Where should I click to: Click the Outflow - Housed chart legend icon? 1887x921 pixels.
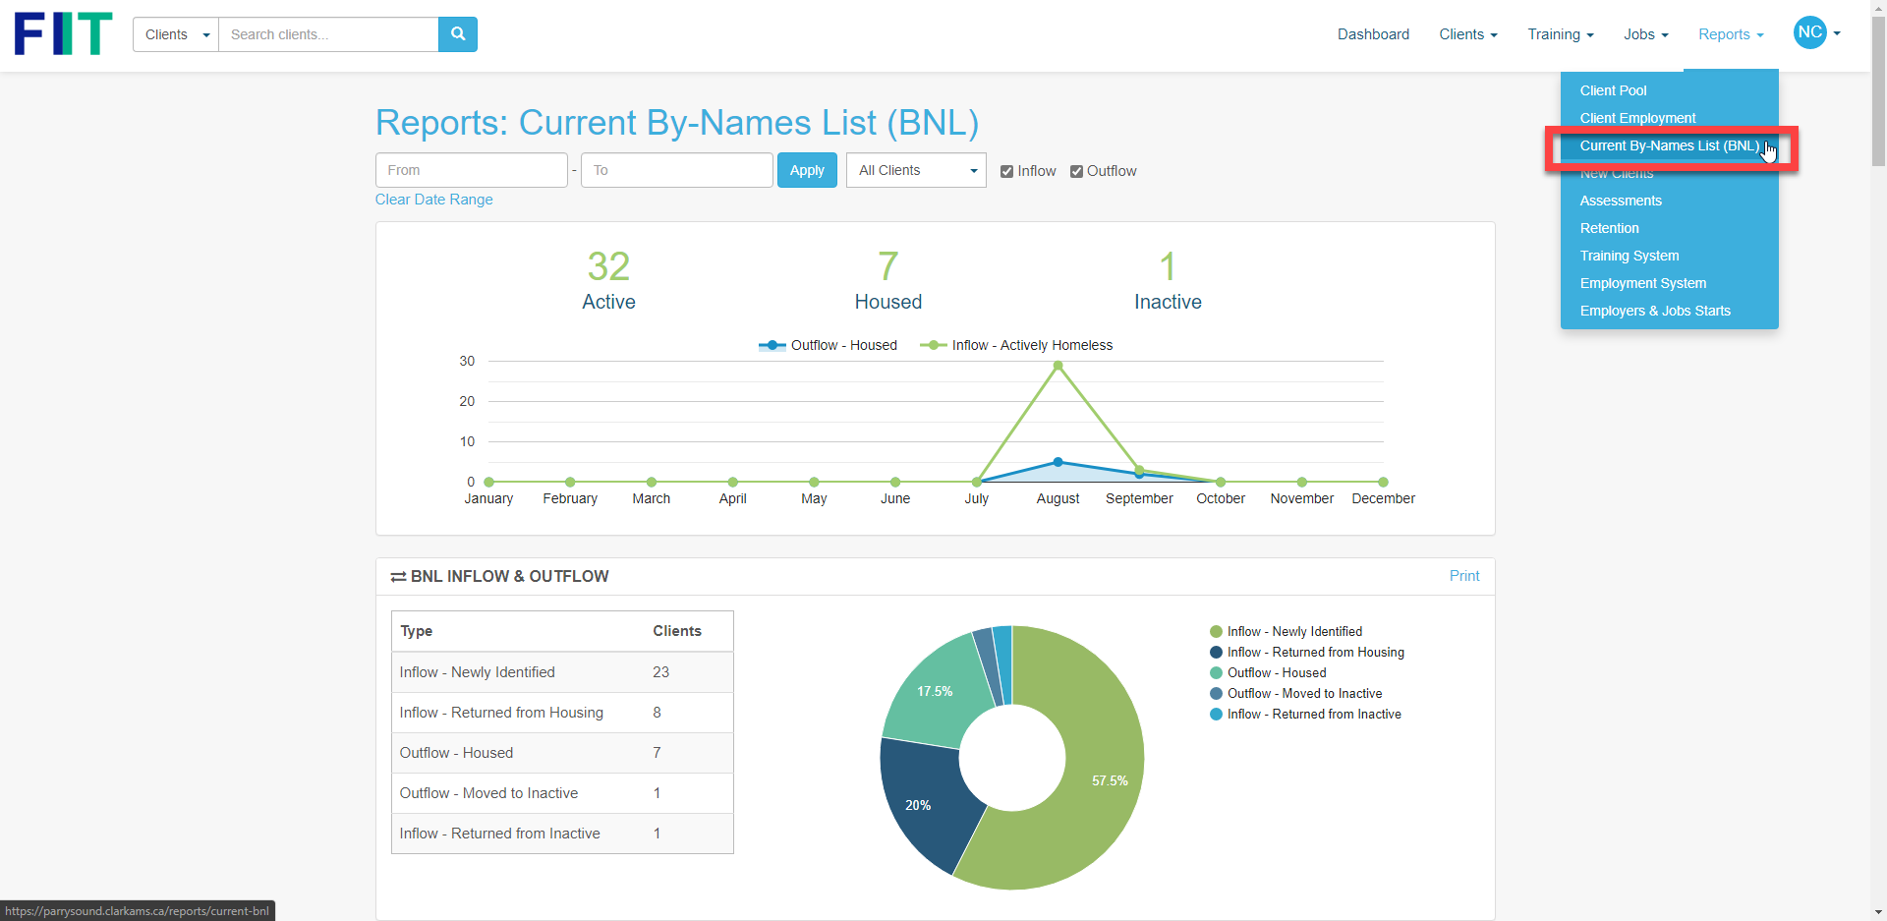tap(772, 345)
